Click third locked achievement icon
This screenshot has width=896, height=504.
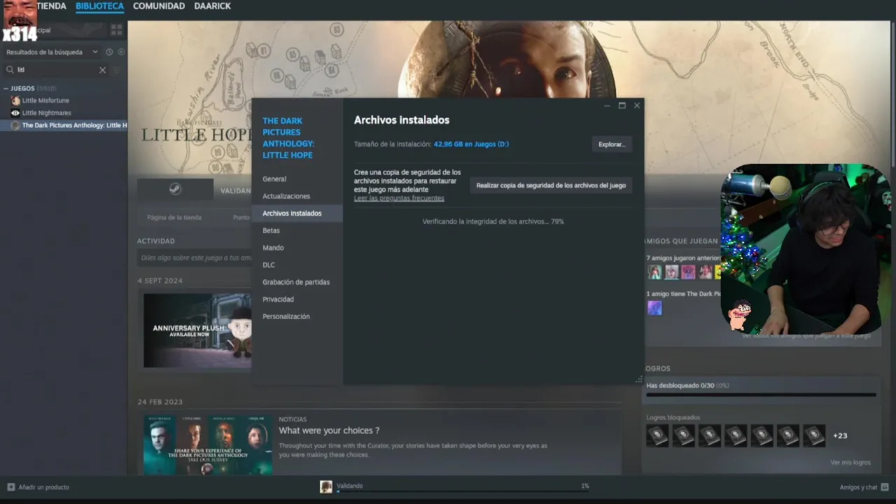coord(709,435)
